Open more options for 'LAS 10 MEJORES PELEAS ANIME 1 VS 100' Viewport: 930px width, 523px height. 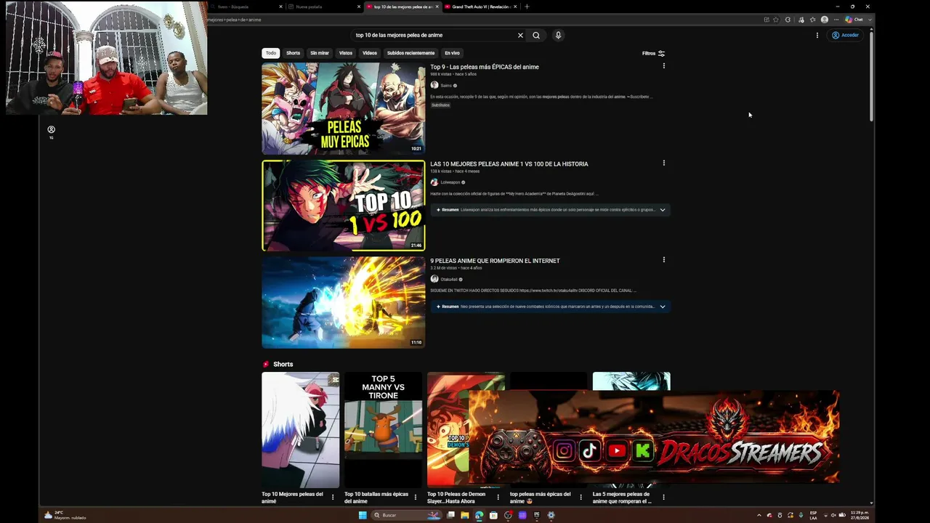663,163
